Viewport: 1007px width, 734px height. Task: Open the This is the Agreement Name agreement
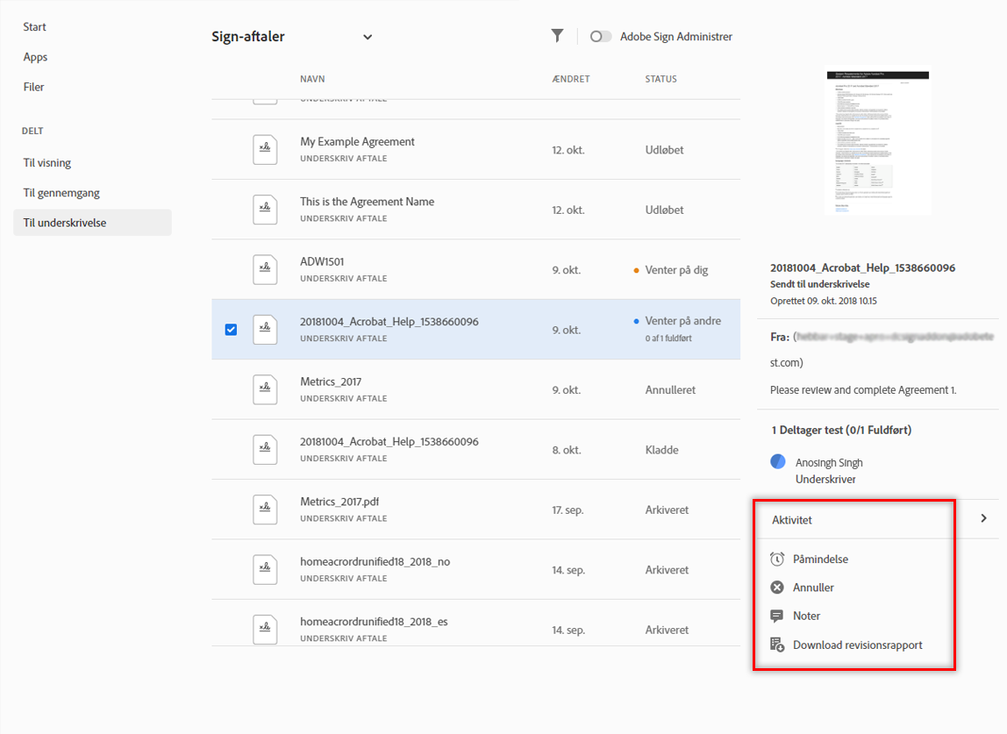[367, 202]
